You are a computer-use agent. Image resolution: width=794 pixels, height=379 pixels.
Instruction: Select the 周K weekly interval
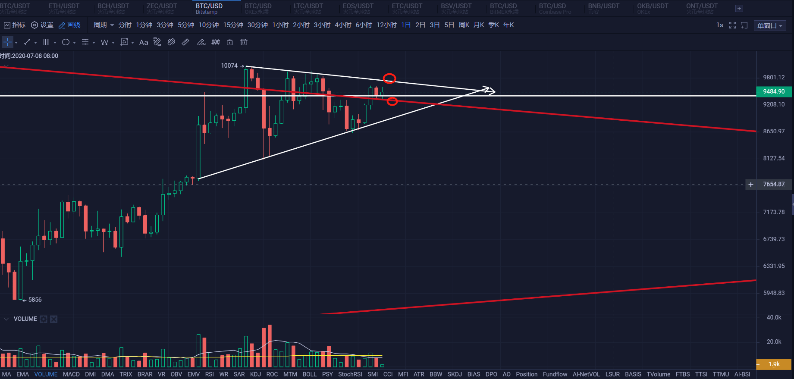(464, 25)
